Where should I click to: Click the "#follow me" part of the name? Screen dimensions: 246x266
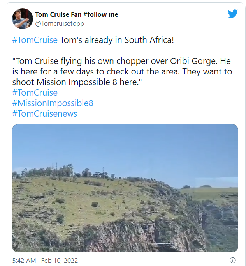(x=101, y=14)
